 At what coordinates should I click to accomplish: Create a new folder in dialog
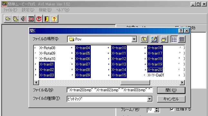pyautogui.click(x=164, y=39)
